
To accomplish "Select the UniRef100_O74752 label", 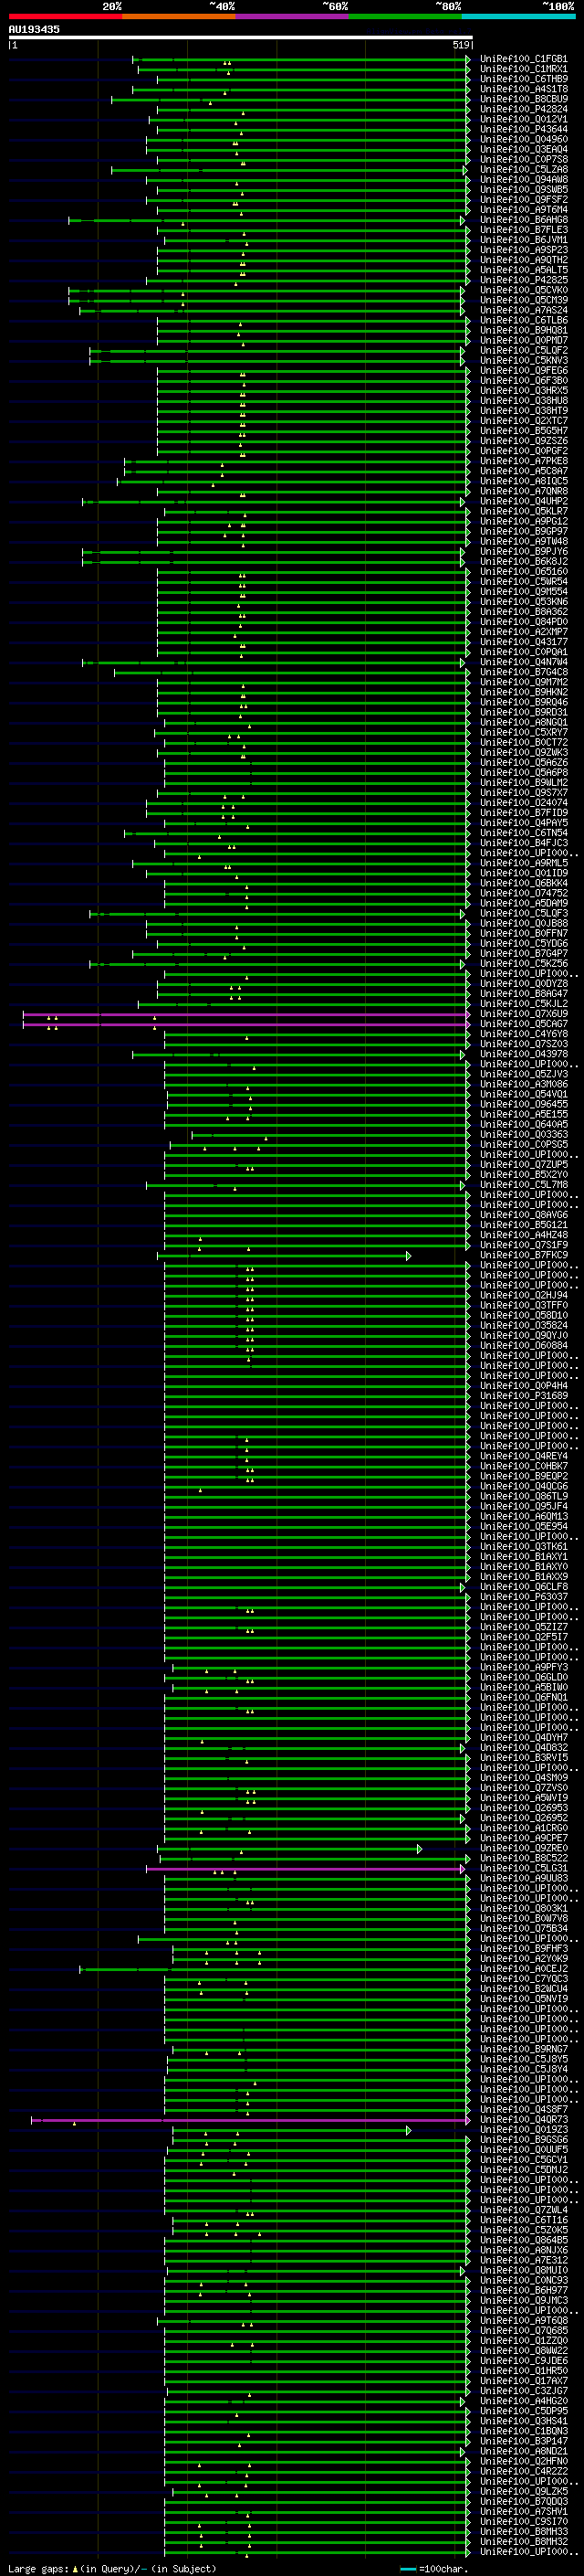I will tap(524, 893).
